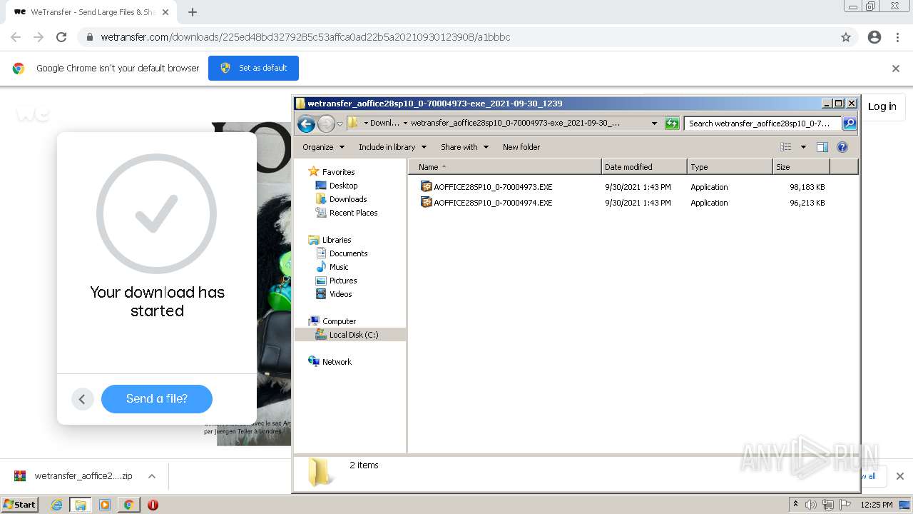Dismiss the default browser notification bar
Image resolution: width=913 pixels, height=514 pixels.
pos(896,69)
